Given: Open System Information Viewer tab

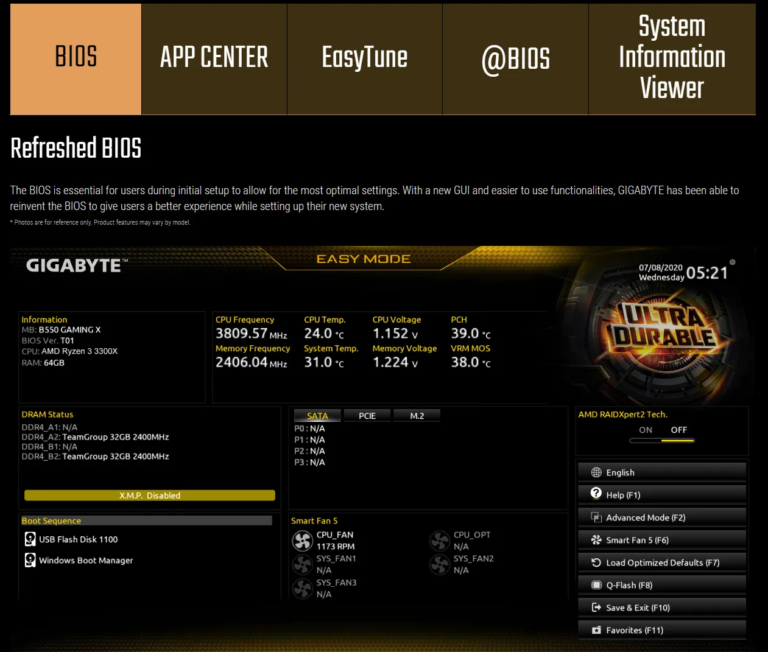Looking at the screenshot, I should point(672,59).
